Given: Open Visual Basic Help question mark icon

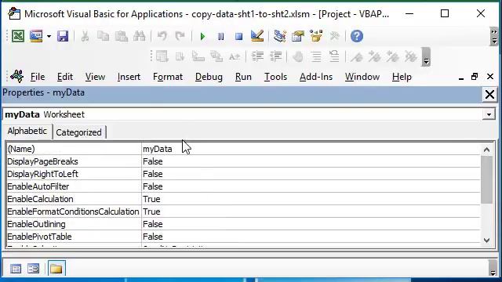Looking at the screenshot, I should (357, 36).
